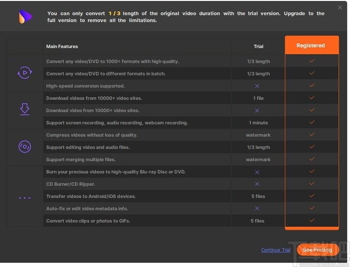351x267 pixels.
Task: Click the Registered checkmark for Burn Blu-ray row
Action: click(312, 172)
